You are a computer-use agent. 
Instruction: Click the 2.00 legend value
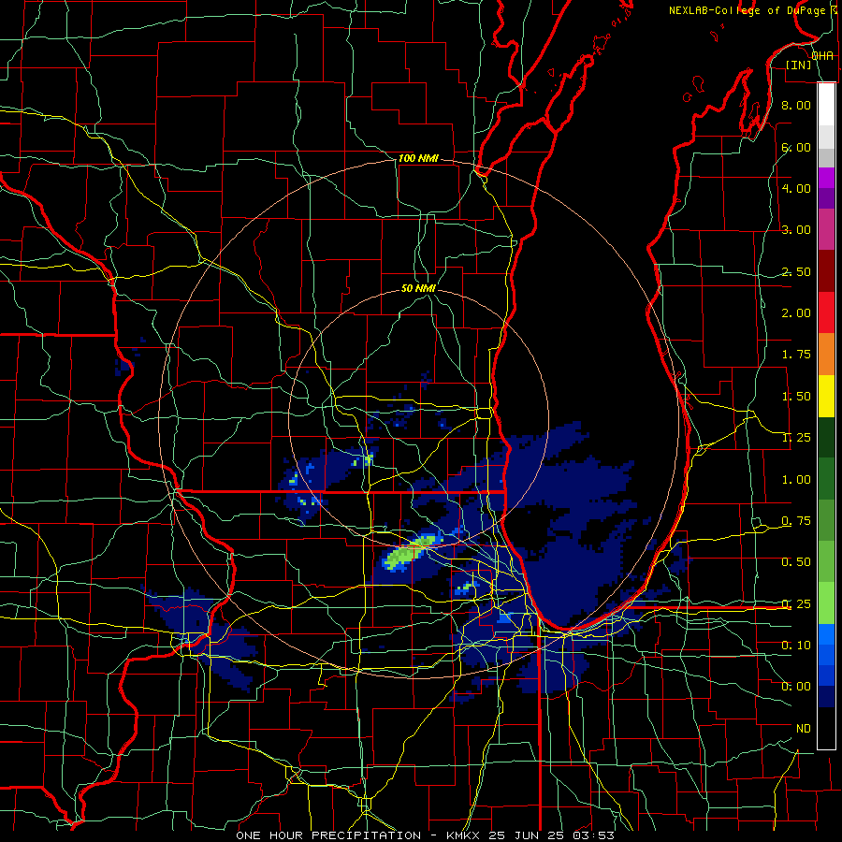(x=796, y=313)
